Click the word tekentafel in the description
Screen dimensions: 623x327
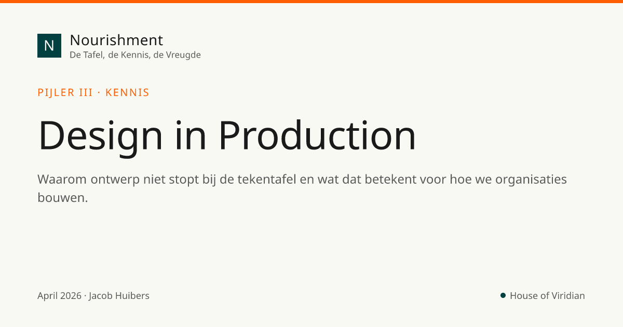[x=267, y=180]
